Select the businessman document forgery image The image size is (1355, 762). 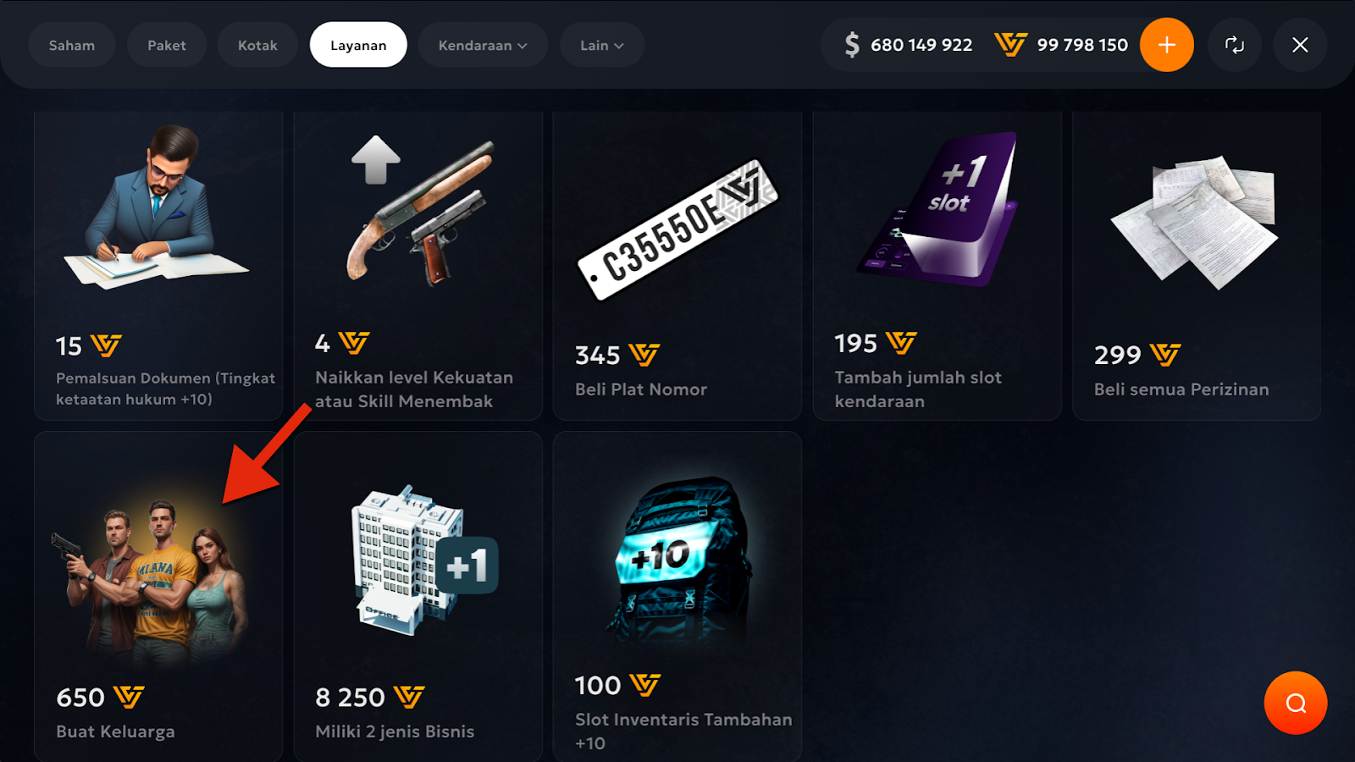[157, 207]
